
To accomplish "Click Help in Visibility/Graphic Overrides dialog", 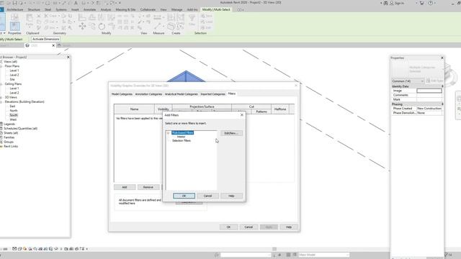I will tap(289, 227).
